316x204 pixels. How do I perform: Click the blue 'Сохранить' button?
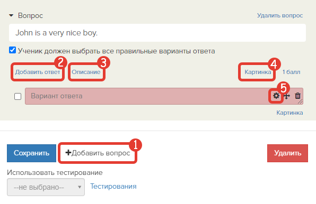[31, 153]
